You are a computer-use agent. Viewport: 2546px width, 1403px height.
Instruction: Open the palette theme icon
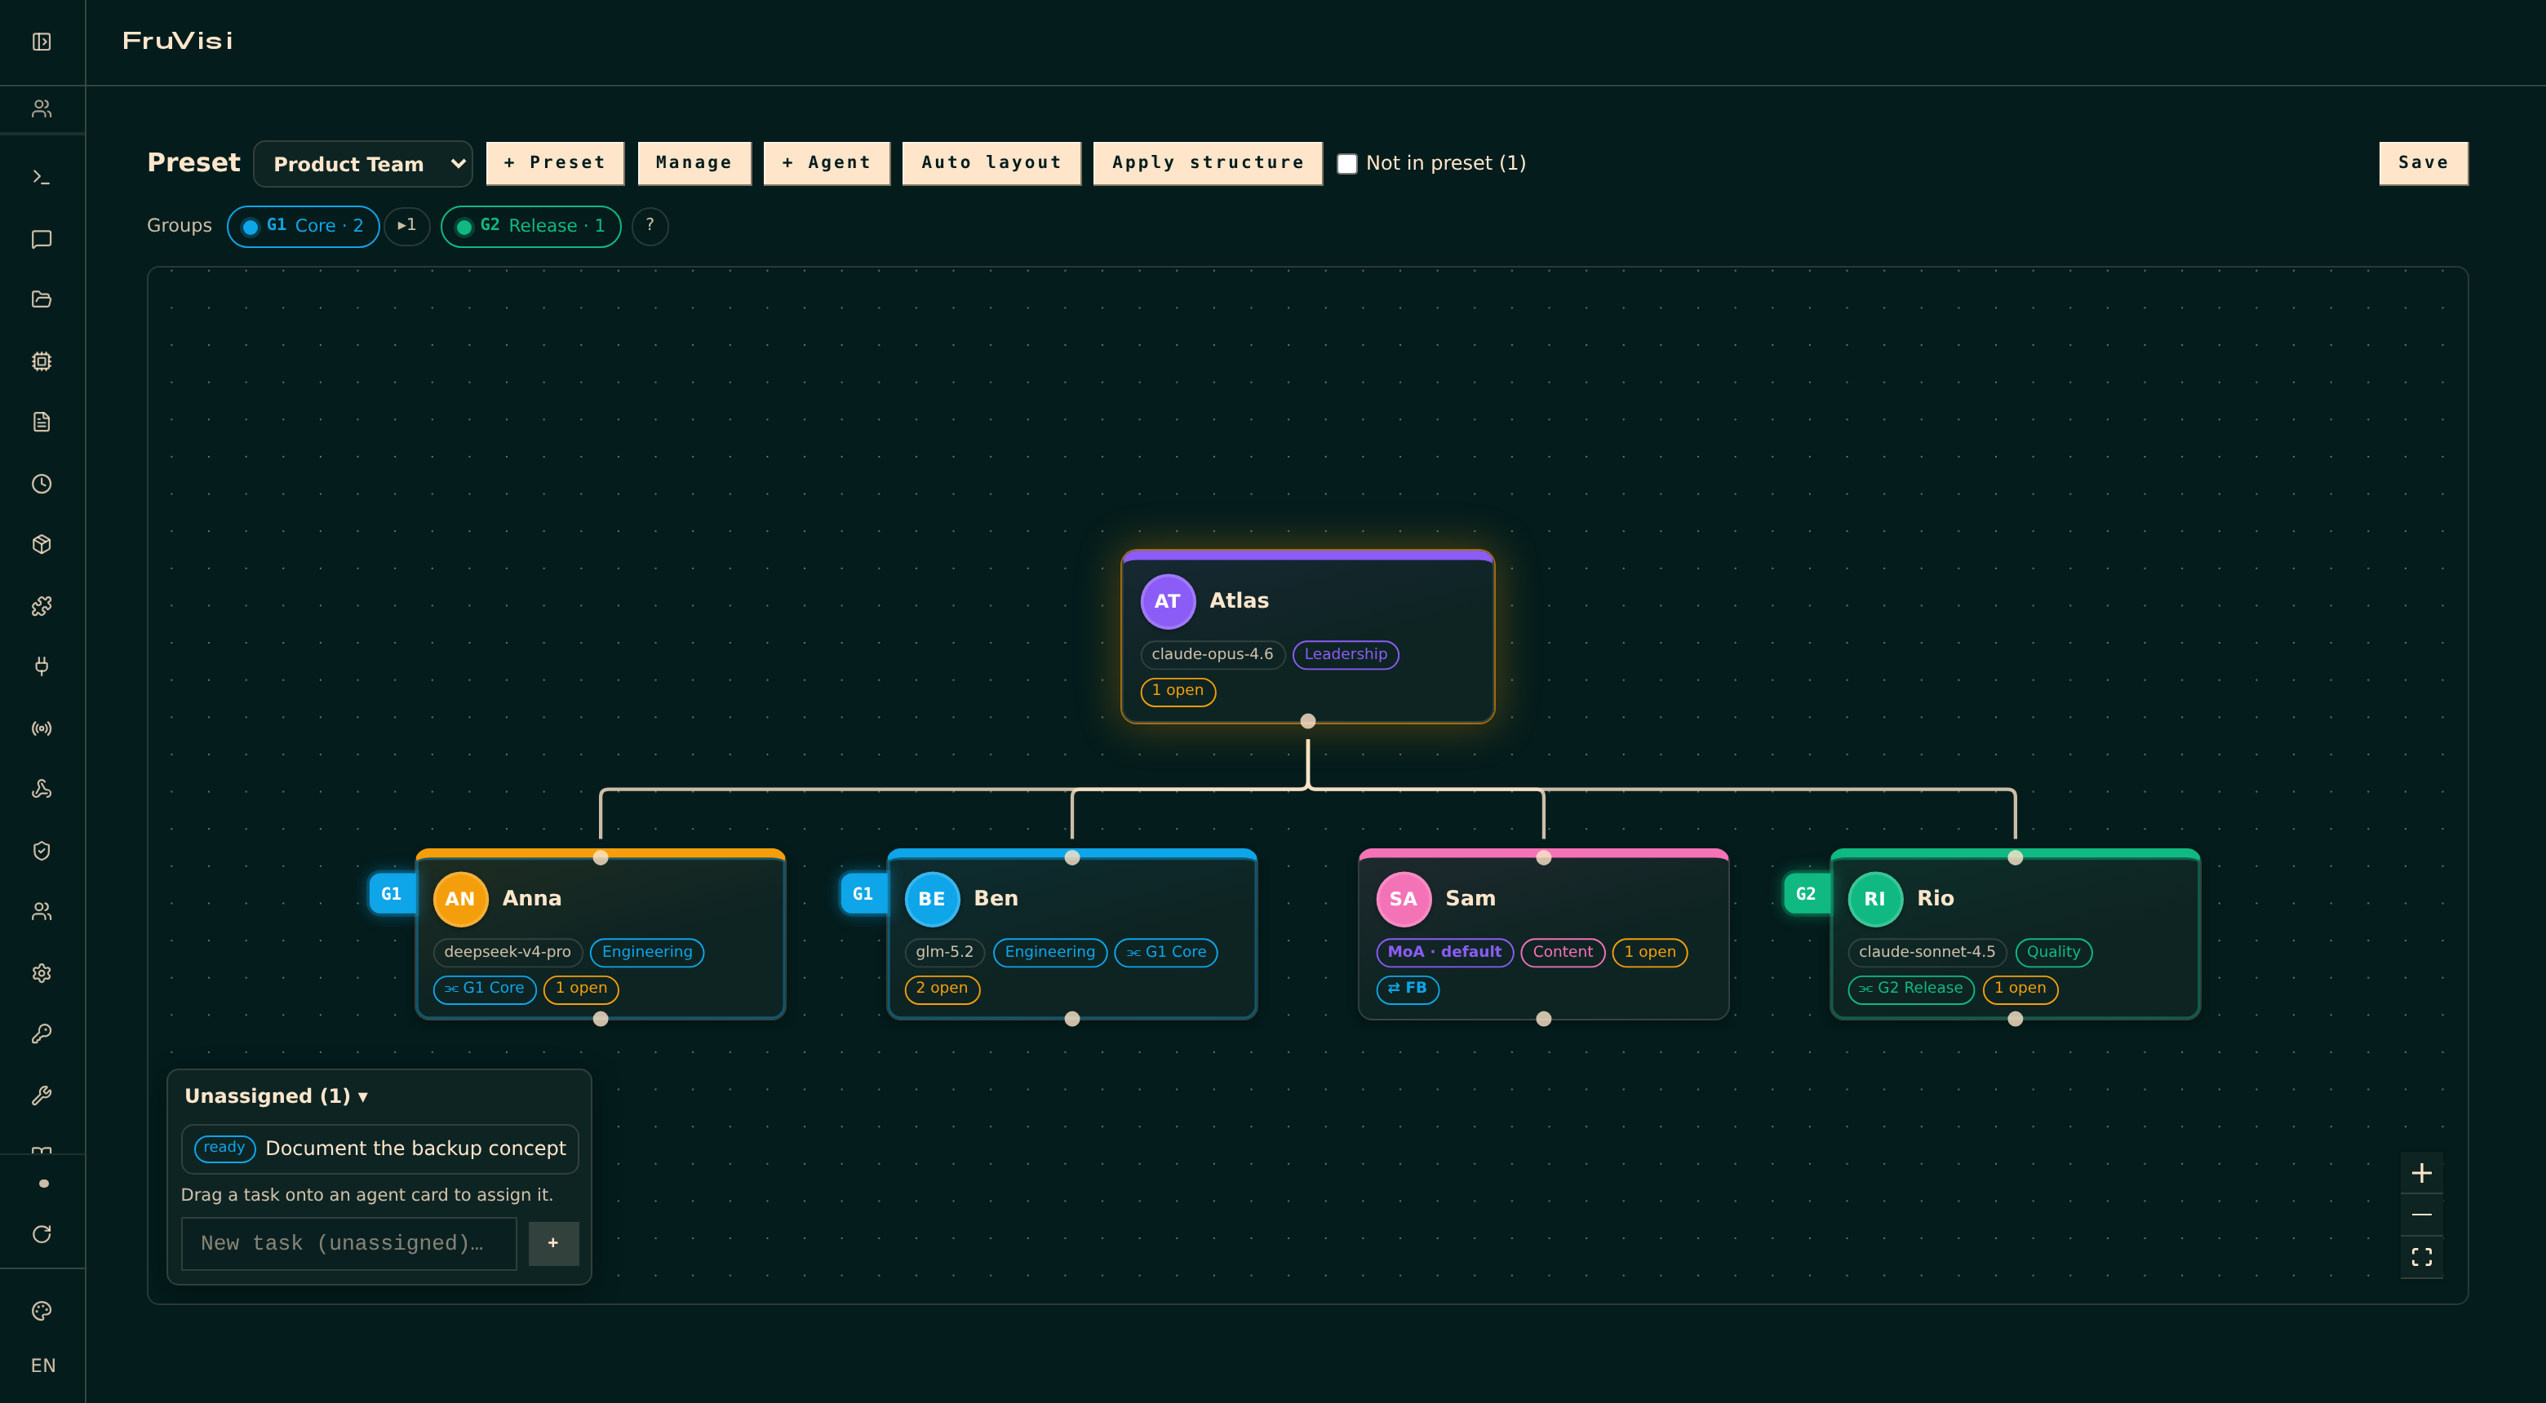pos(42,1311)
